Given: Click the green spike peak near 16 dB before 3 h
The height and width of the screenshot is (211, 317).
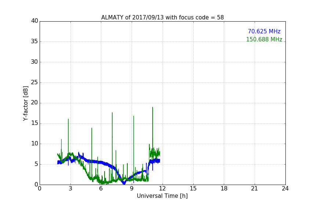Looking at the screenshot, I should pyautogui.click(x=68, y=119).
